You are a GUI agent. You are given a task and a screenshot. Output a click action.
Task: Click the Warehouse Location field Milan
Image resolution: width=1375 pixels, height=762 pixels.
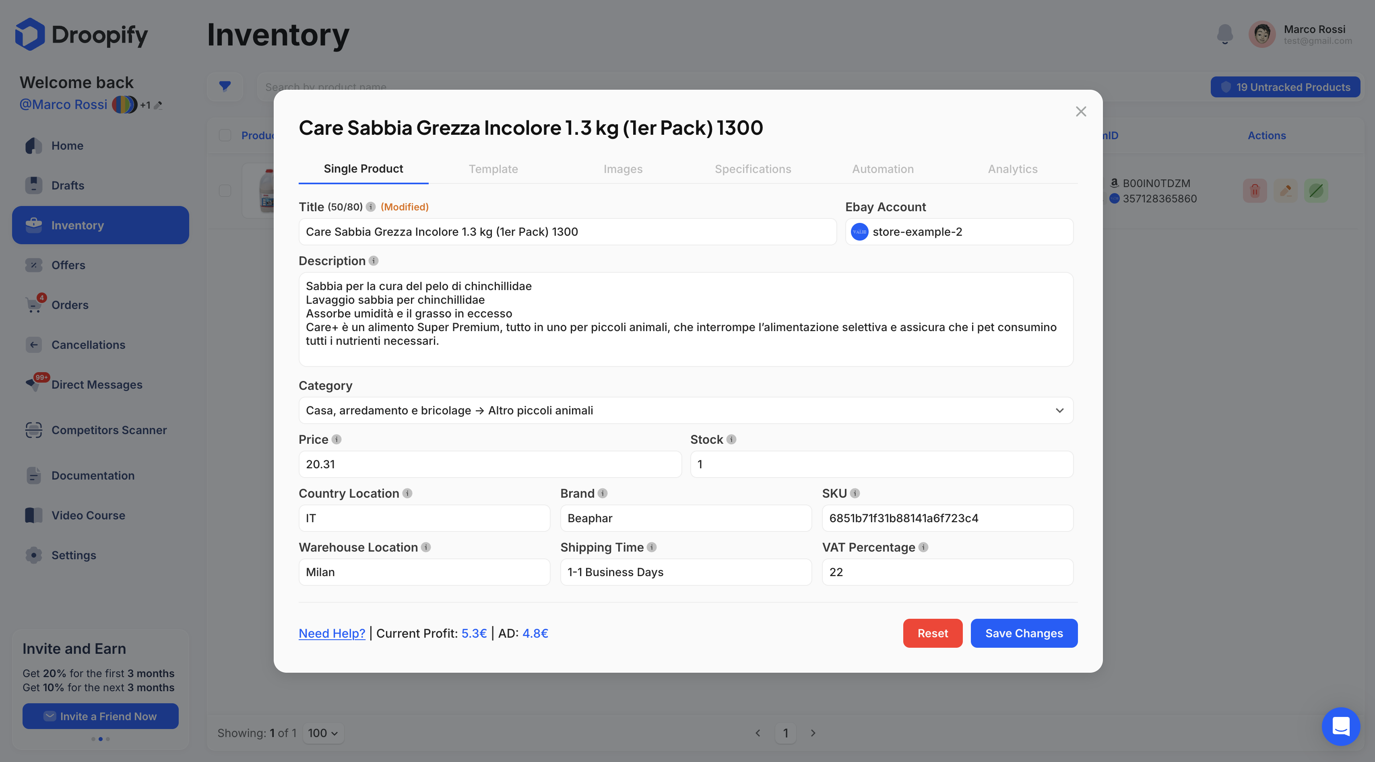pos(424,572)
